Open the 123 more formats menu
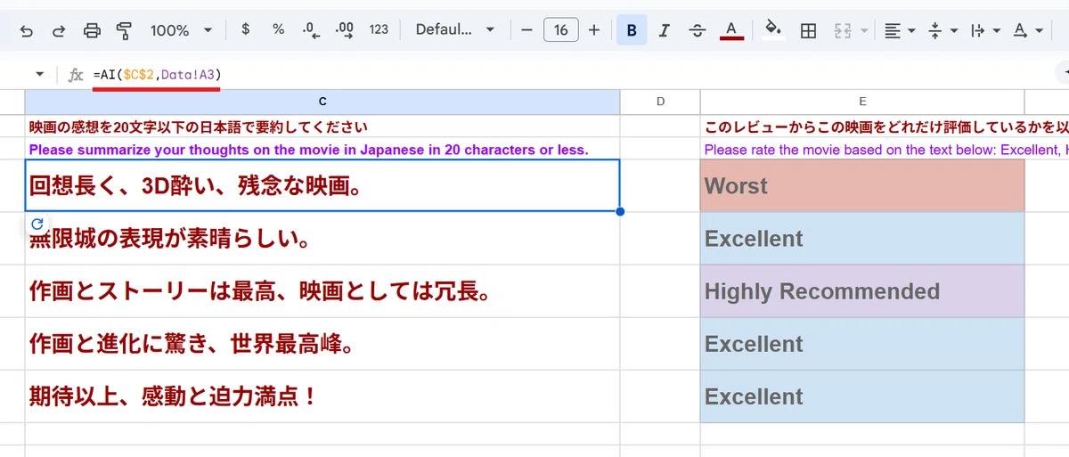Image resolution: width=1069 pixels, height=457 pixels. (x=379, y=29)
